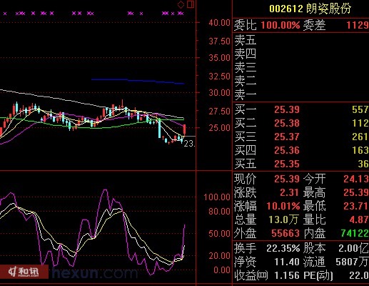Click the 30.00 price axis label
Image resolution: width=369 pixels, height=286 pixels.
[x=219, y=92]
